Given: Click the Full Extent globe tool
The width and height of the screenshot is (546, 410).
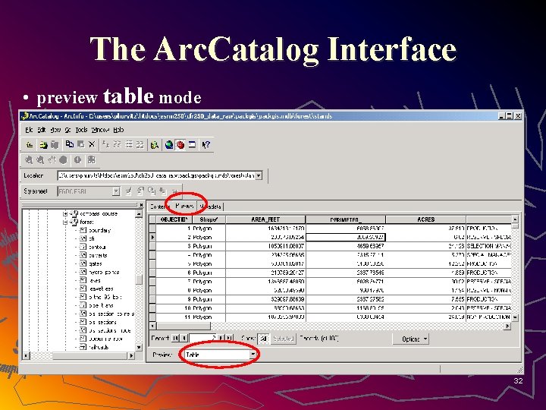Looking at the screenshot, I should [x=63, y=160].
